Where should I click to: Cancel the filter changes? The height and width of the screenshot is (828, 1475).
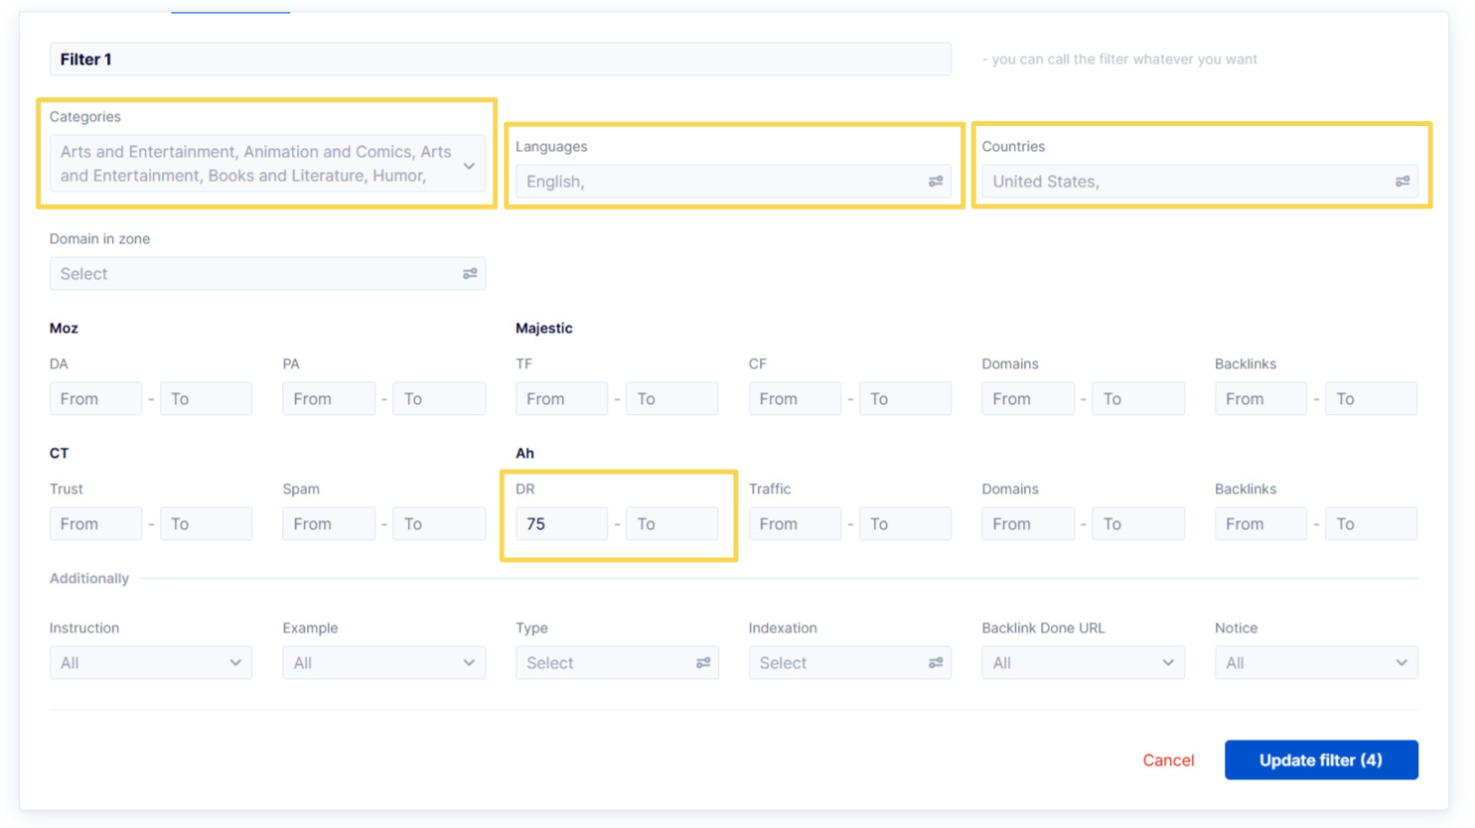1168,759
